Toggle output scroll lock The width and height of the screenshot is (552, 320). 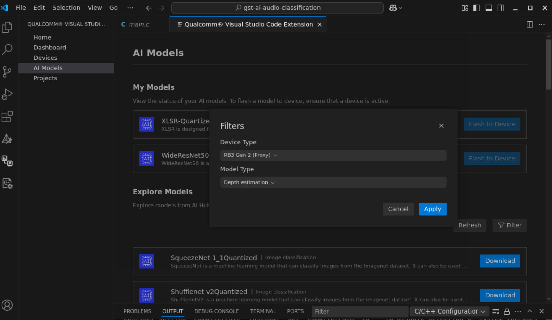(507, 311)
